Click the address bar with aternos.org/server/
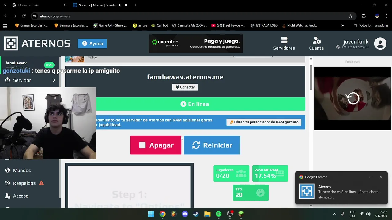 pyautogui.click(x=193, y=16)
